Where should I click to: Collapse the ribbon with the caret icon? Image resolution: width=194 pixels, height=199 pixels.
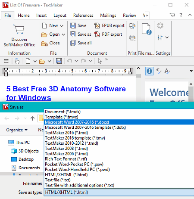coord(190,15)
